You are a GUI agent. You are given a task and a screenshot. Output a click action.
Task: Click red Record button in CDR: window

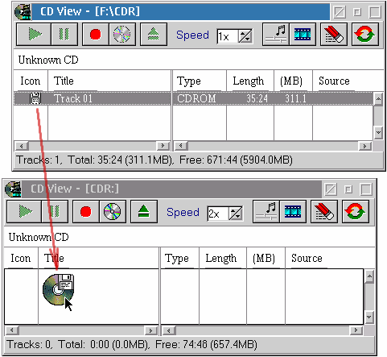click(86, 212)
